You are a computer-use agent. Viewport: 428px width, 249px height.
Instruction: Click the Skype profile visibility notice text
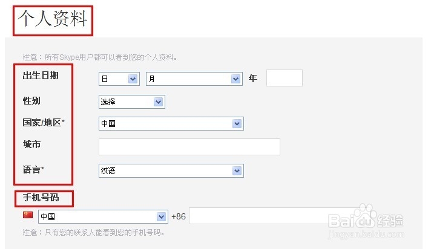[x=100, y=57]
